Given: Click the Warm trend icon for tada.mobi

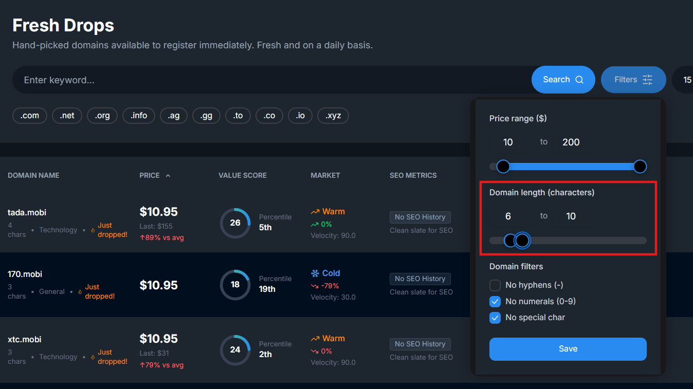Looking at the screenshot, I should [x=315, y=212].
